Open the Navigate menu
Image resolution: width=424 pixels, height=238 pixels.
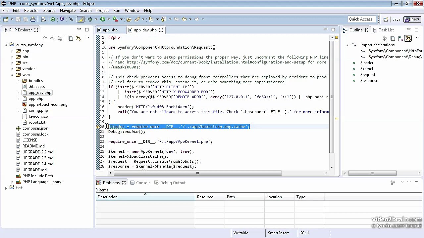click(68, 11)
